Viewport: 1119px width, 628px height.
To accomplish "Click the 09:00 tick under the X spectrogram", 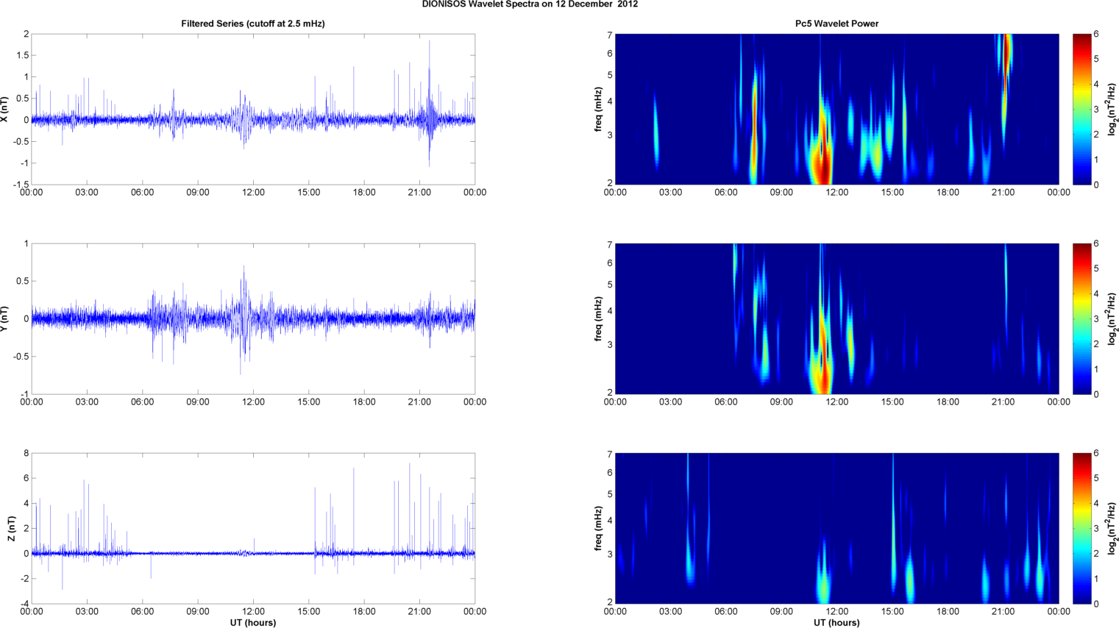I will [x=781, y=192].
